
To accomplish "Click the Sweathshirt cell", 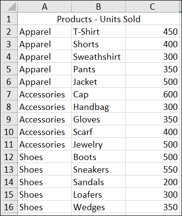I will (98, 56).
